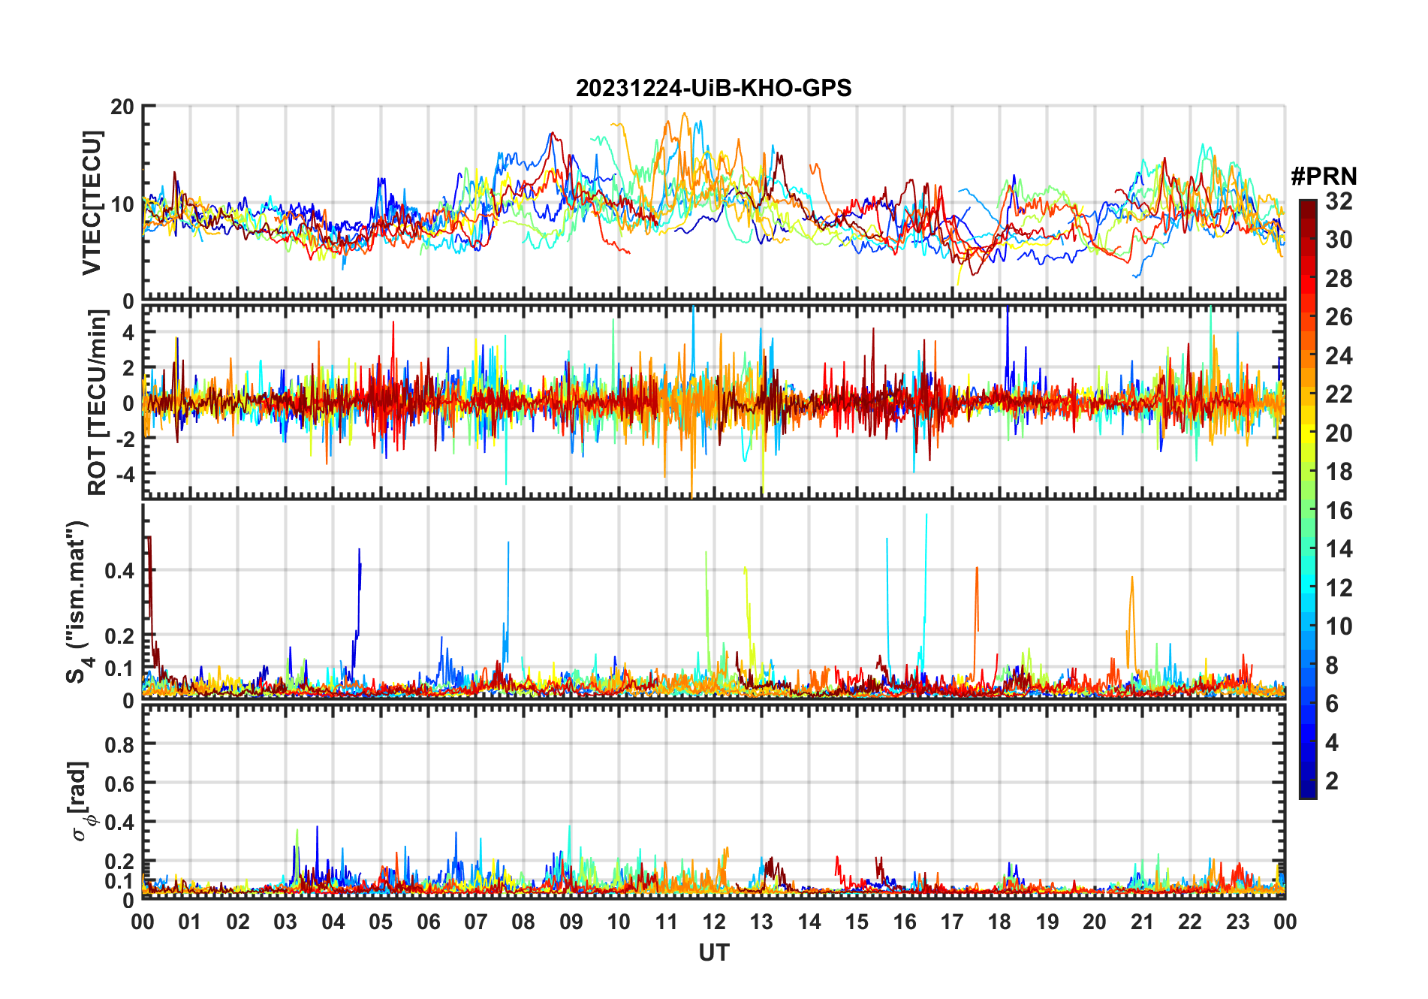Click the colorbar tick label 16
1428x999 pixels.
point(1339,511)
